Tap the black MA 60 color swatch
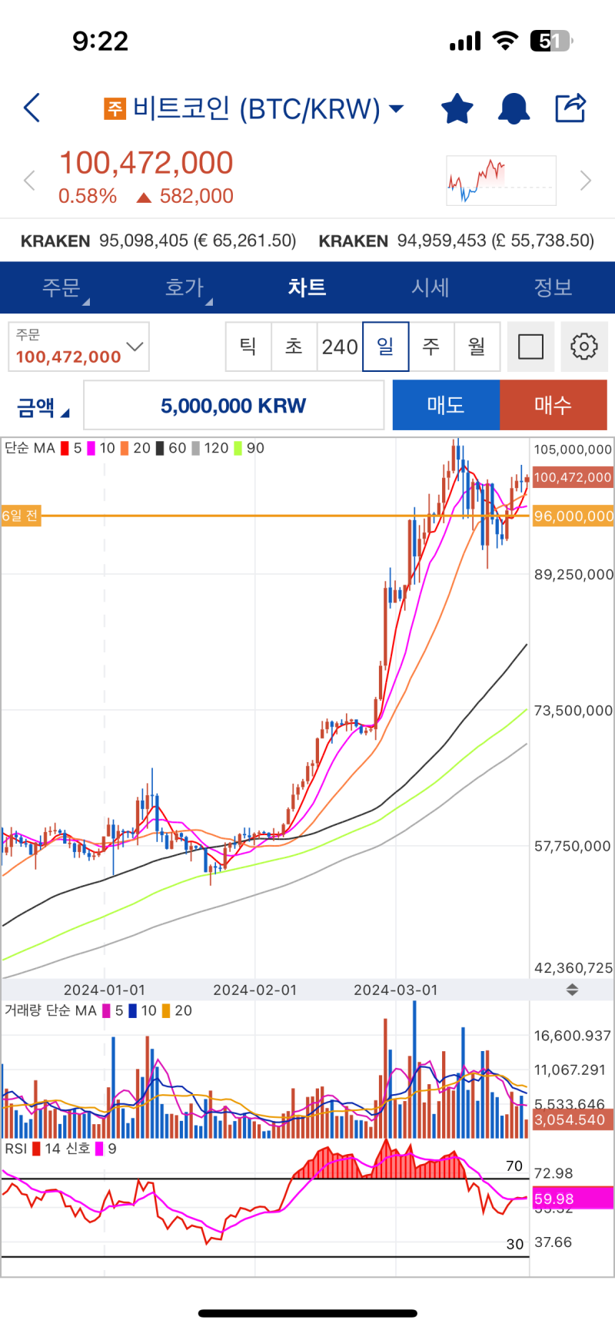Viewport: 615px width, 1330px height. [160, 448]
